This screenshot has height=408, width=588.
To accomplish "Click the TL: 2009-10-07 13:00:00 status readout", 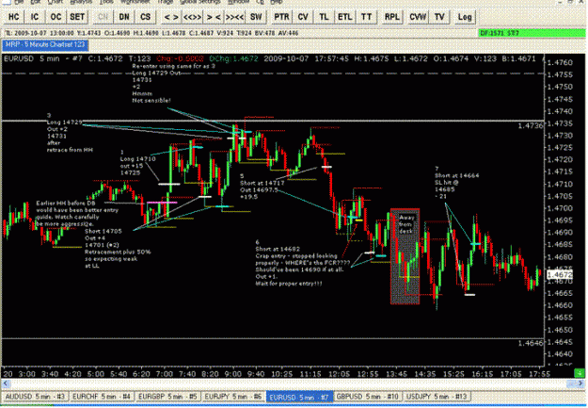I will tap(151, 33).
